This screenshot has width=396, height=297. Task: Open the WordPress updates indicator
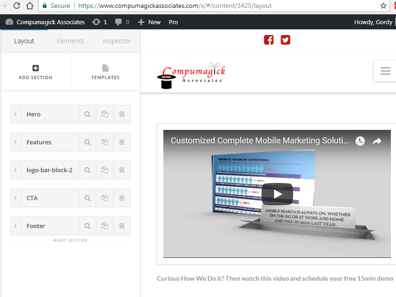tap(100, 22)
